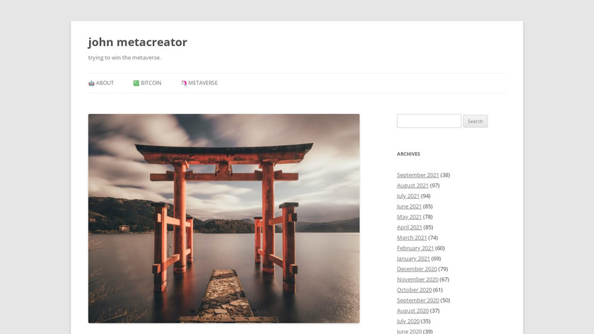Open the September 2021 archive
The width and height of the screenshot is (594, 334).
pos(418,175)
